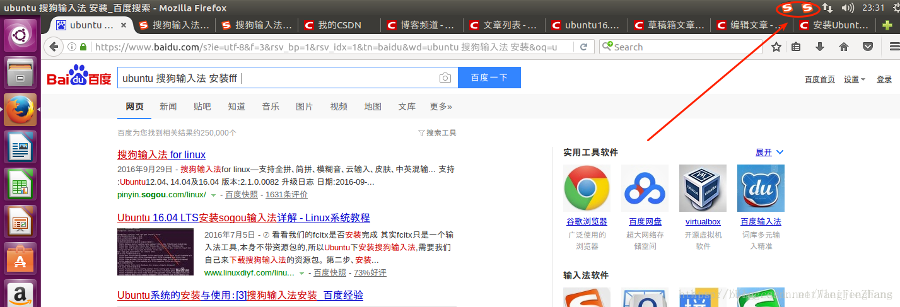Screen dimensions: 900x307
Task: Click the Firefox Search box
Action: (x=681, y=47)
